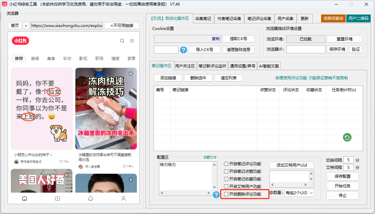Click the 清空列表 button

coord(228,78)
